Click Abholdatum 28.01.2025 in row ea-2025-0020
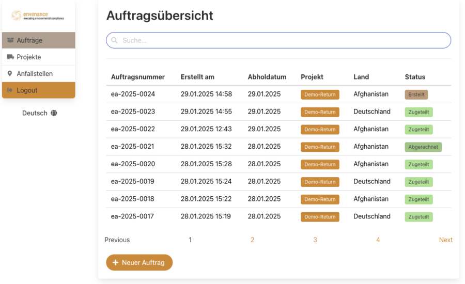Viewport: 465px width, 284px height. pos(264,164)
